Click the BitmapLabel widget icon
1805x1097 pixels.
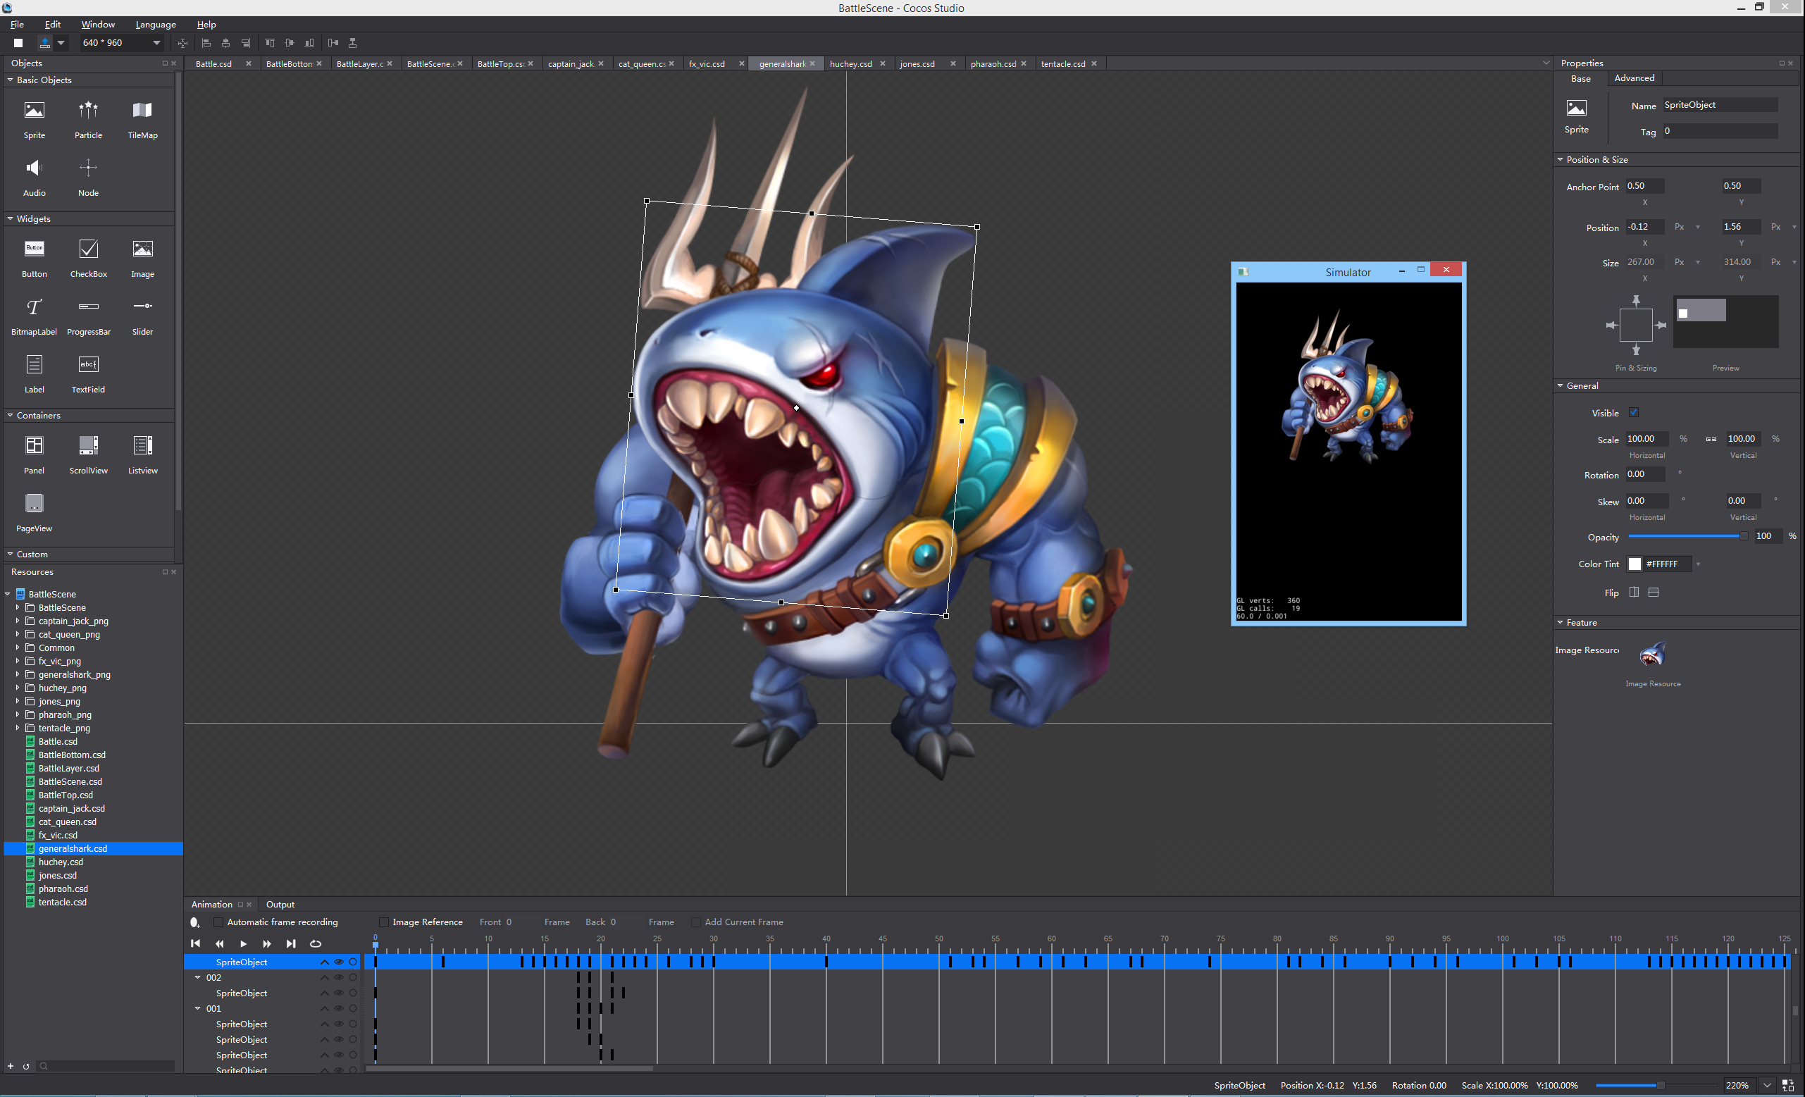point(34,306)
